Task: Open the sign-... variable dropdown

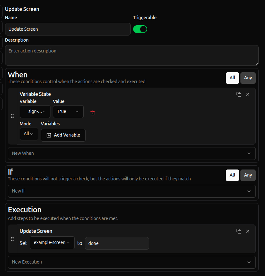Action: (35, 112)
